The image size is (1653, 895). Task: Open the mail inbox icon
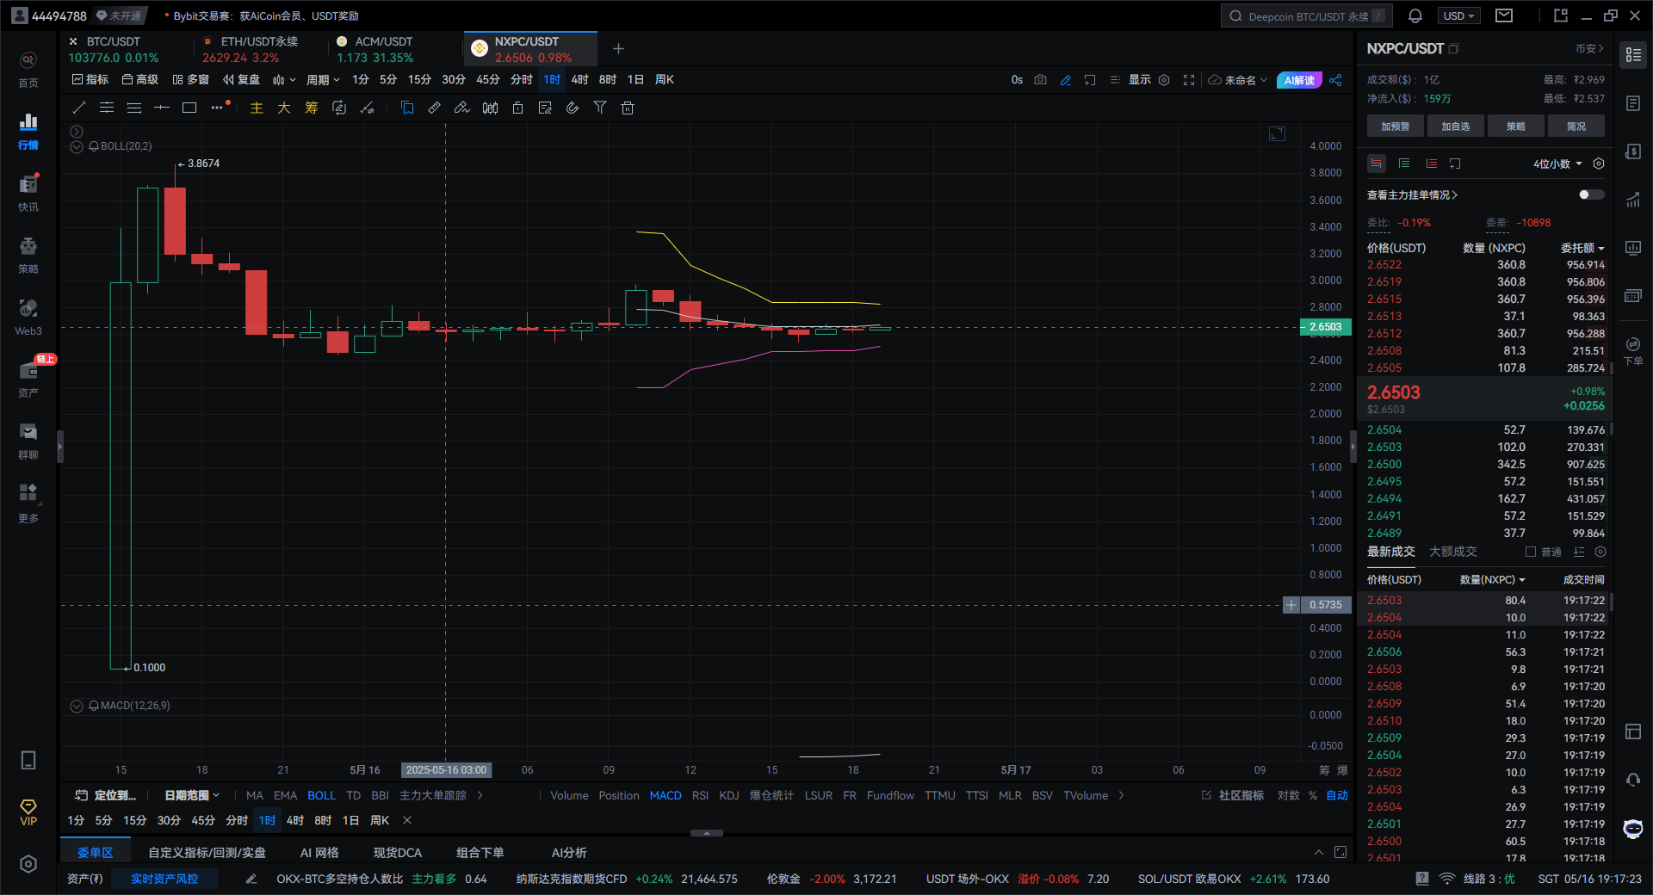point(1504,15)
